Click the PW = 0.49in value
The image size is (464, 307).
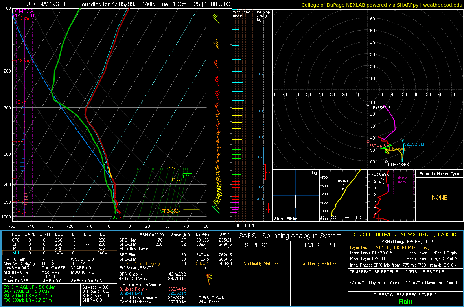[x=15, y=259]
